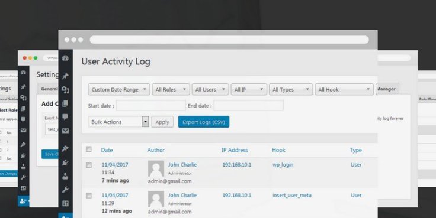Click the Apply button
The height and width of the screenshot is (218, 436).
(162, 122)
